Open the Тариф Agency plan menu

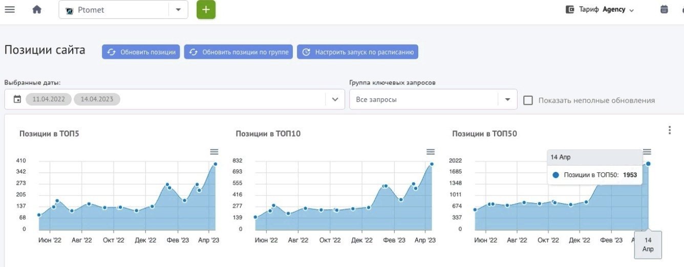click(x=600, y=10)
